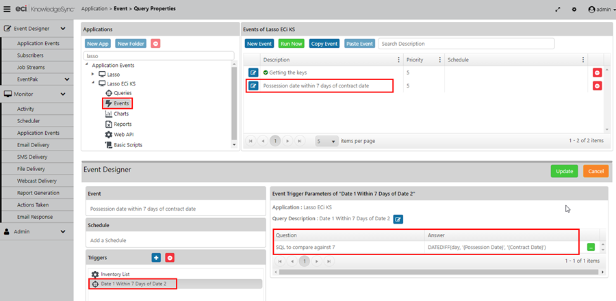Open Priority column options menu
The image size is (616, 301).
pos(439,60)
